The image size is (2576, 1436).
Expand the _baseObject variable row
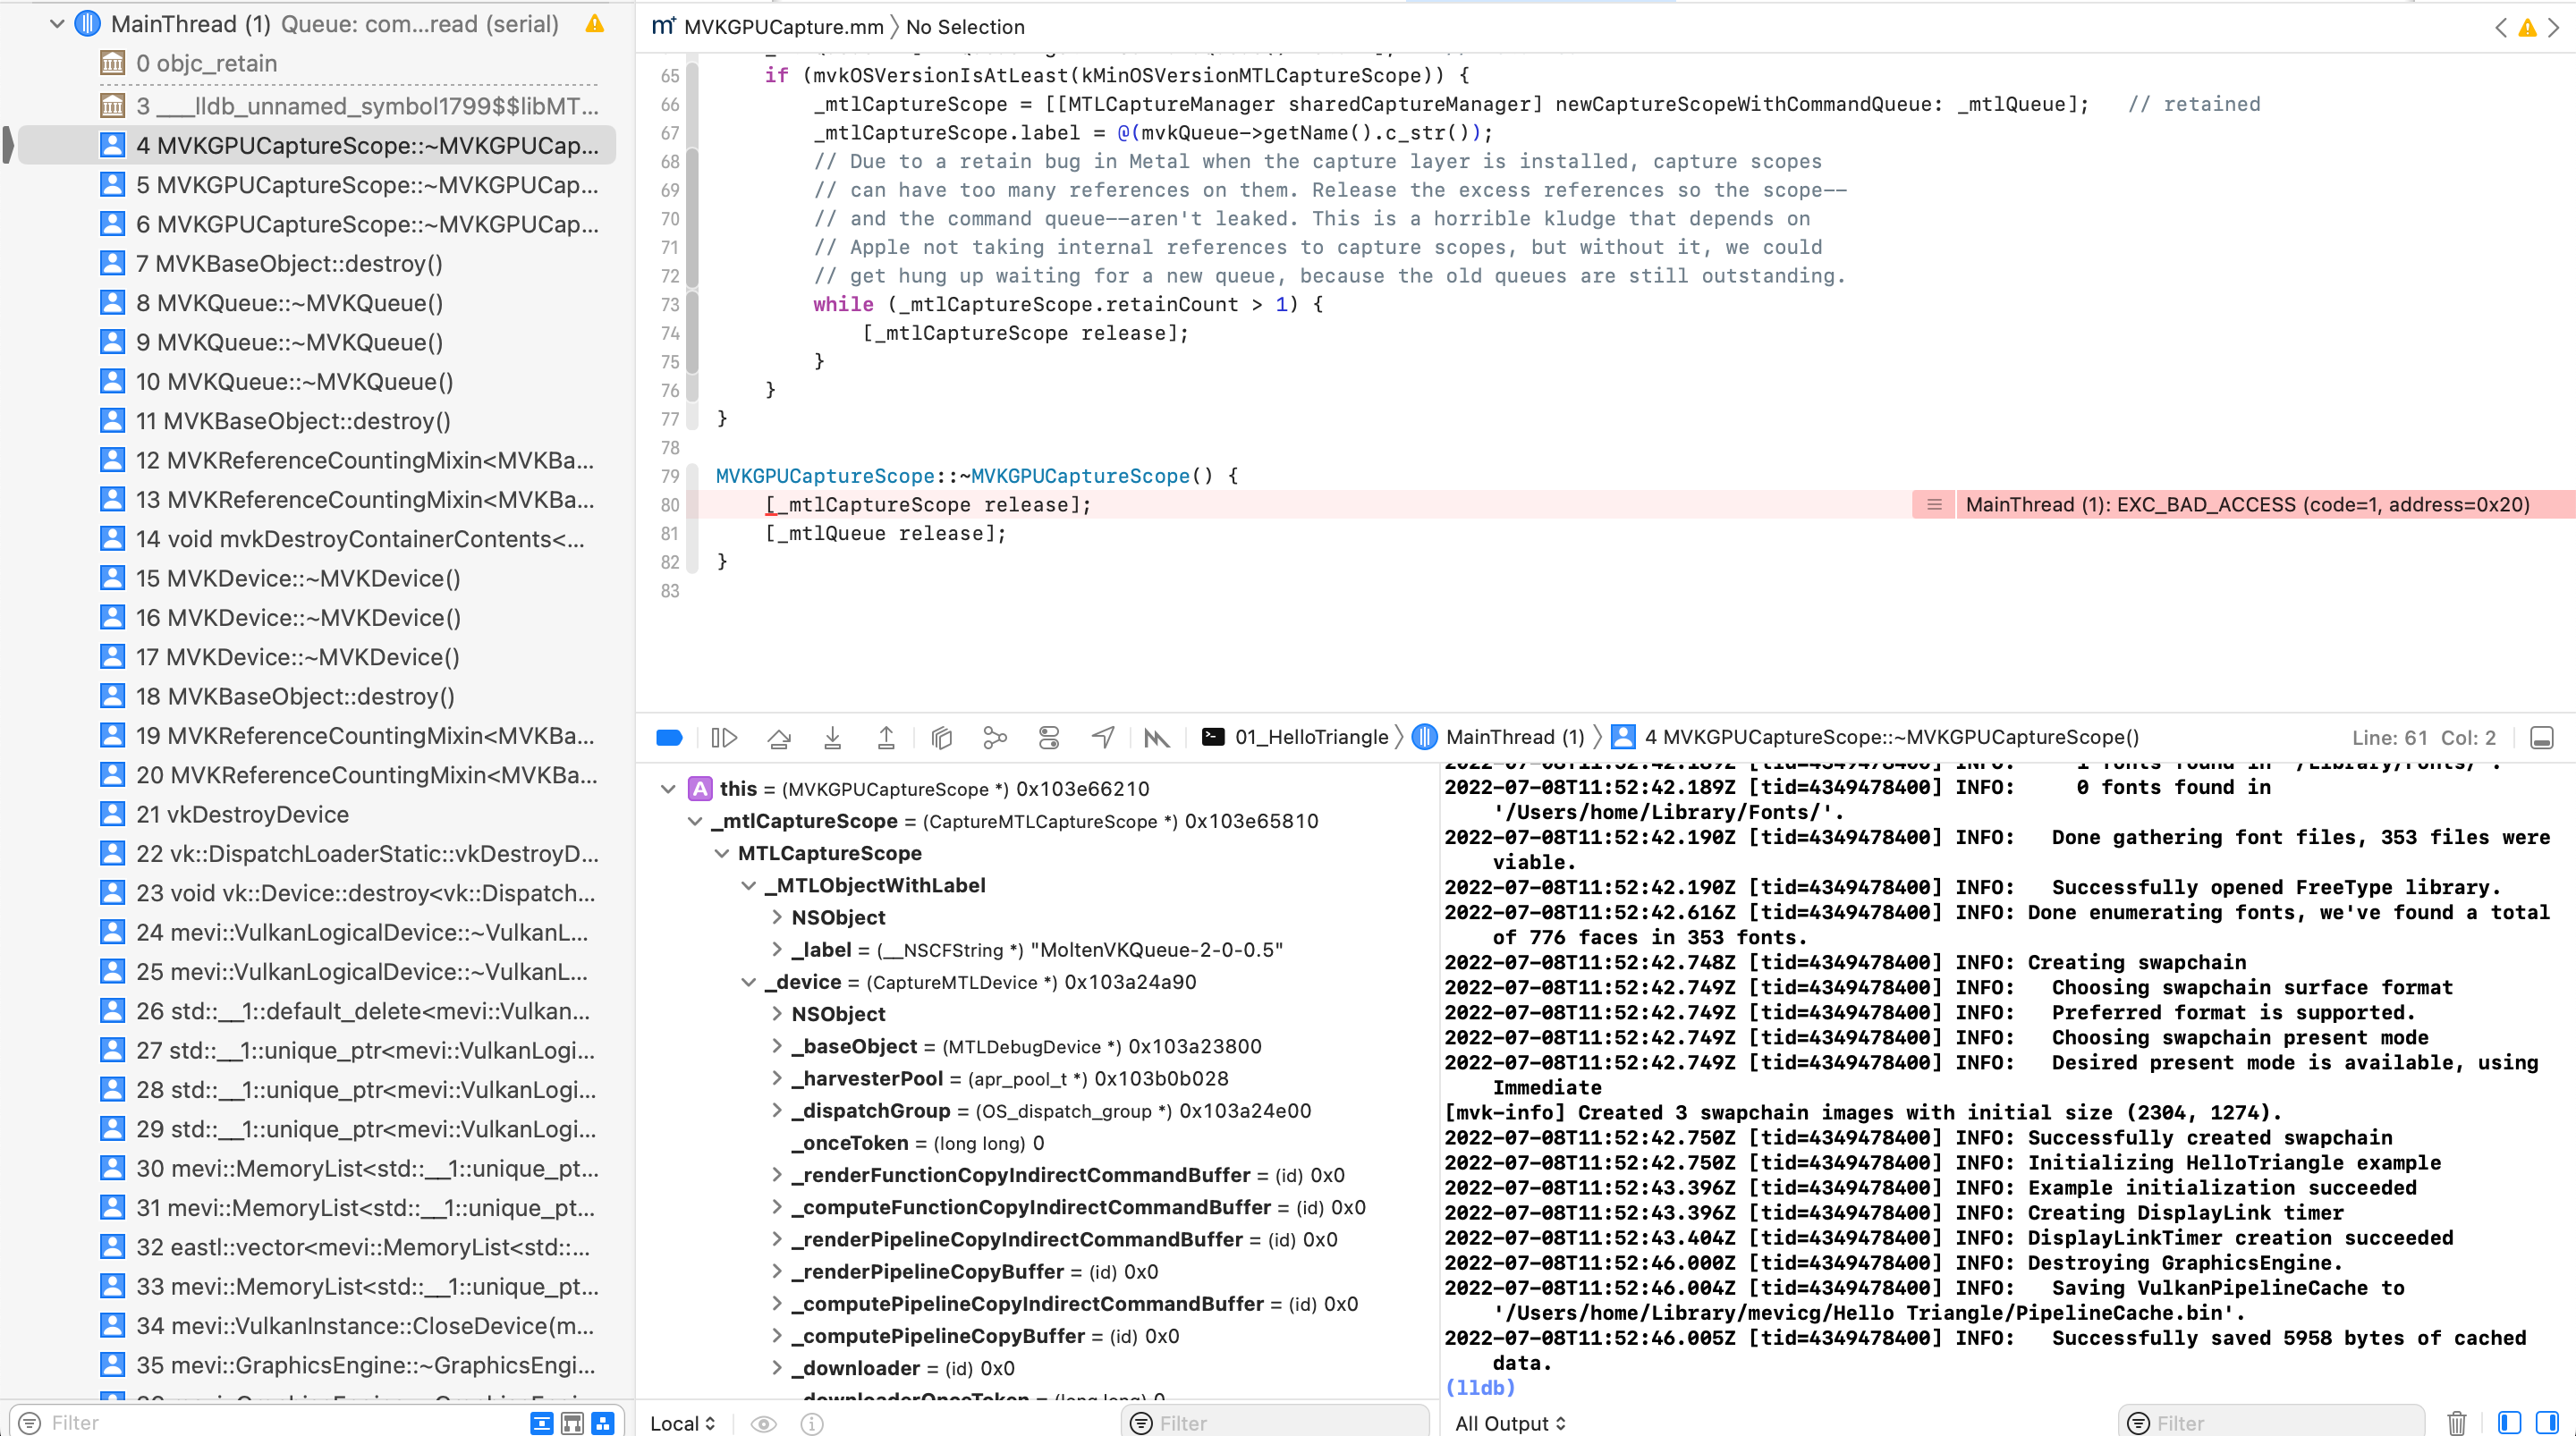(779, 1046)
